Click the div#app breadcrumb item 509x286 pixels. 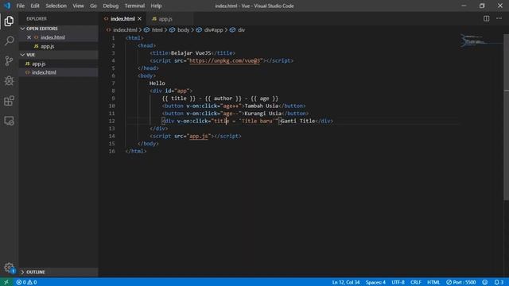click(x=213, y=30)
